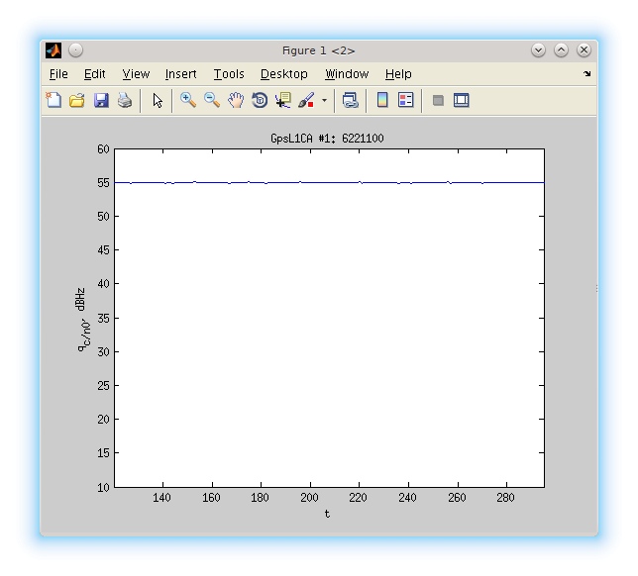Toggle the Edit Plot arrow tool
The width and height of the screenshot is (638, 576).
[158, 100]
